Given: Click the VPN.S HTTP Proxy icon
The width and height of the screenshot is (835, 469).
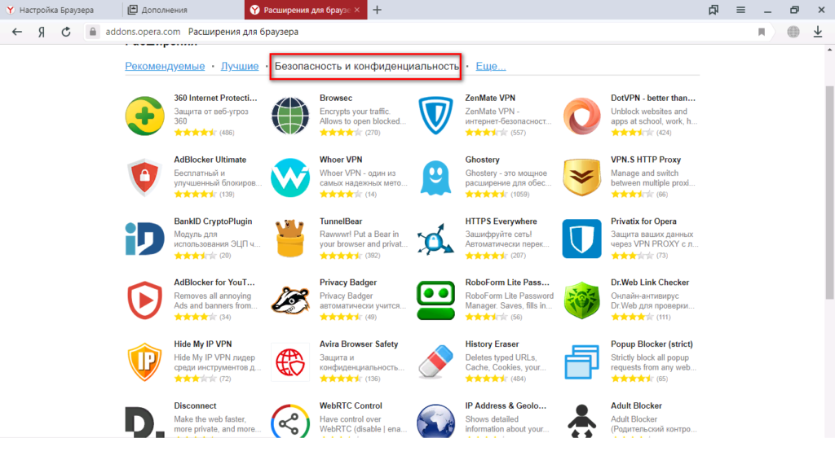Looking at the screenshot, I should pos(581,178).
